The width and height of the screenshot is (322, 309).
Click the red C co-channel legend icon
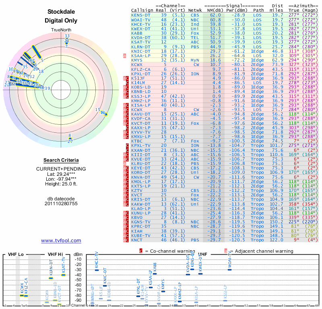(141, 251)
